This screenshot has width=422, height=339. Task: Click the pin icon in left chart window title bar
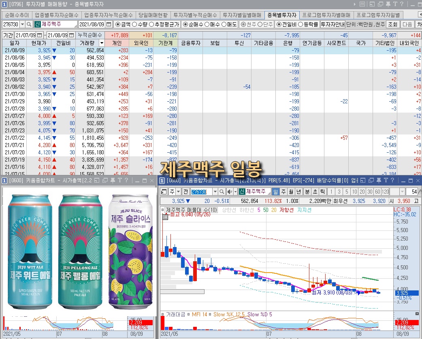(113, 181)
